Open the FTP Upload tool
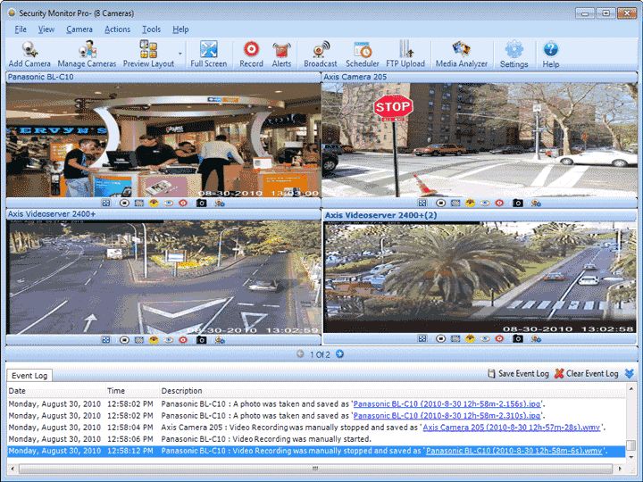The height and width of the screenshot is (482, 643). tap(405, 54)
